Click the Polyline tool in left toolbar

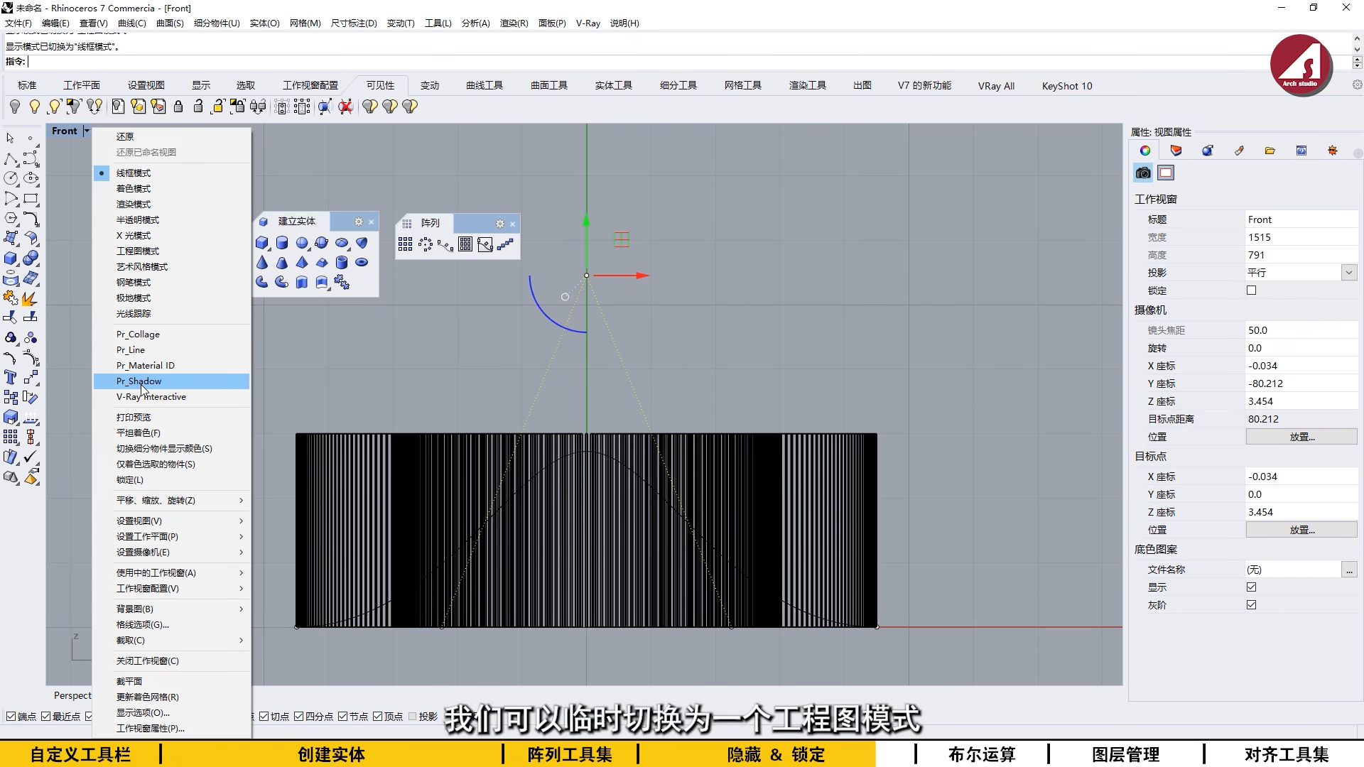click(11, 158)
